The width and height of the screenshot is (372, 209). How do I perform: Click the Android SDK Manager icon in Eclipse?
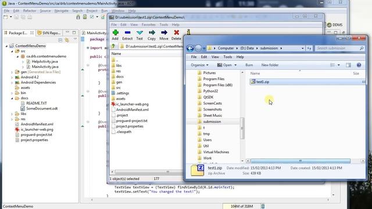[78, 17]
